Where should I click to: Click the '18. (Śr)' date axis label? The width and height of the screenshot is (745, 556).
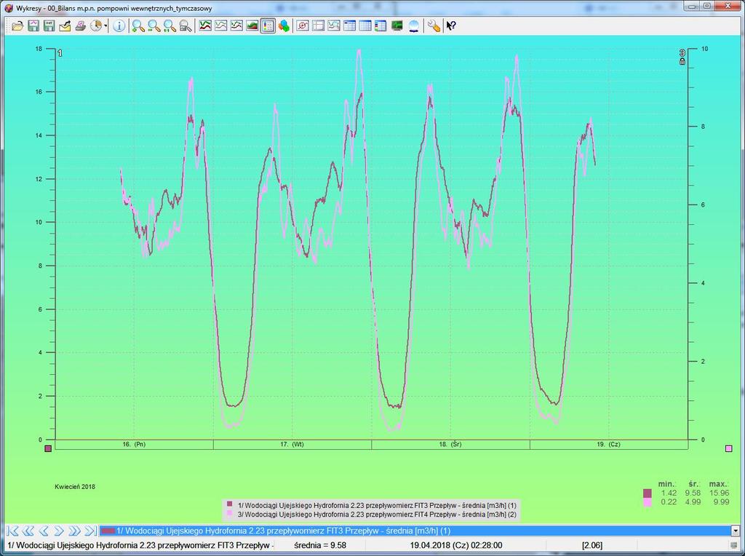coord(450,445)
